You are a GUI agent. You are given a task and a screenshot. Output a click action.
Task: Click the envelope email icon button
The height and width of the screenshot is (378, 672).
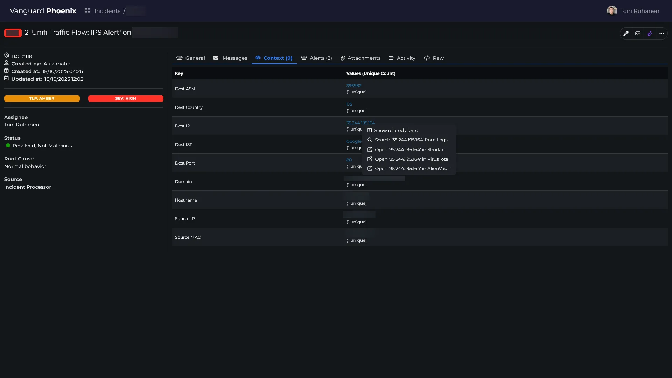coord(638,34)
